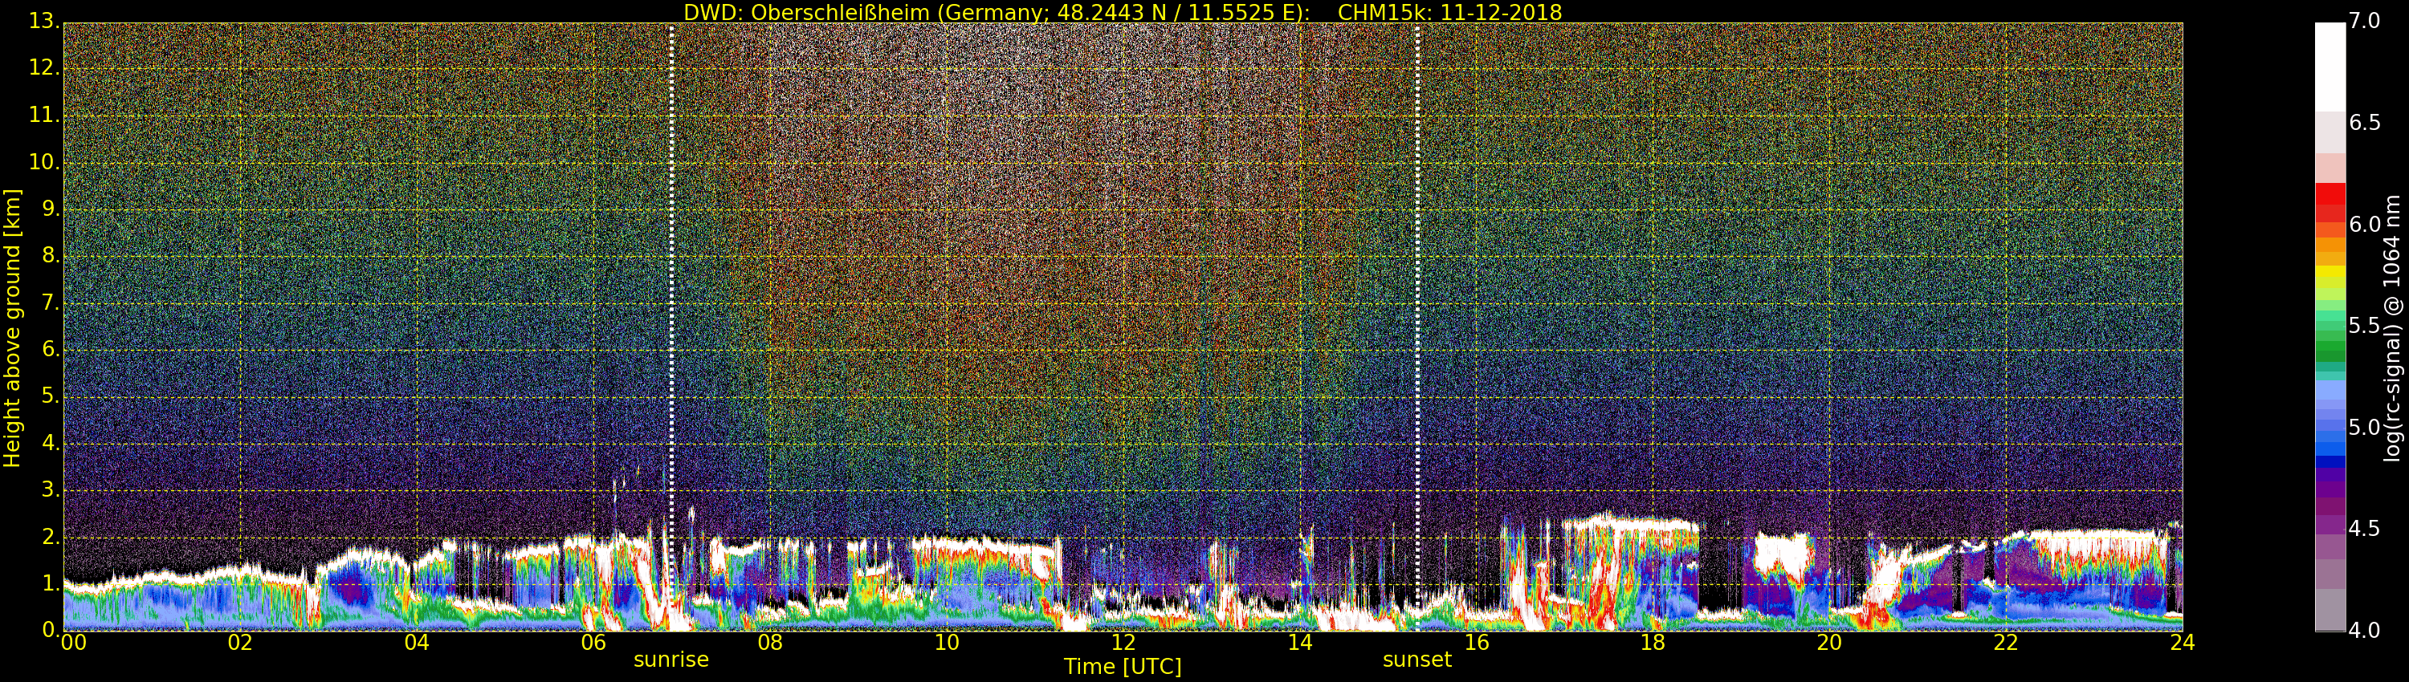Click the x-axis tick label '22'
2409x682 pixels.
(x=2006, y=643)
